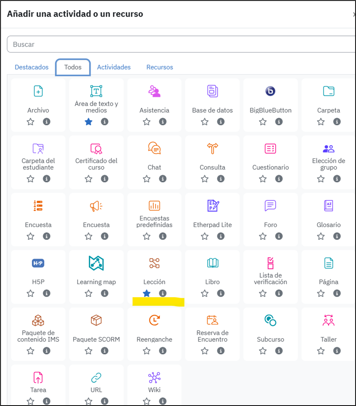Open the Actividades tab

114,67
